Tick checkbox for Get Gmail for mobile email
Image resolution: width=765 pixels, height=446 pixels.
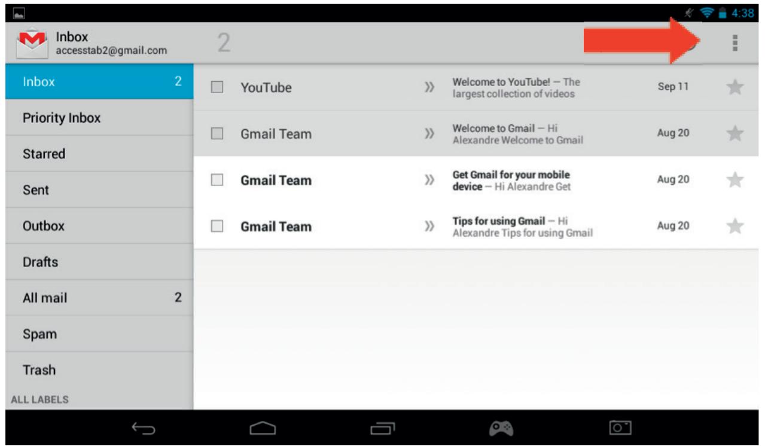217,180
